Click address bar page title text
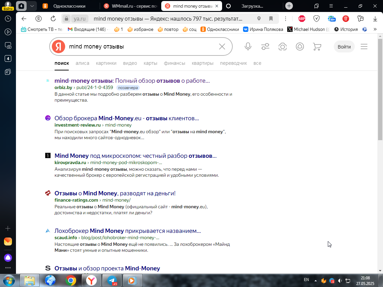 168,19
